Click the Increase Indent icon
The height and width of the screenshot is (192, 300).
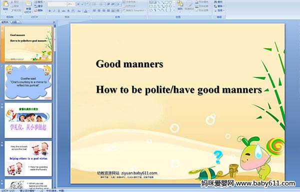coord(113,4)
